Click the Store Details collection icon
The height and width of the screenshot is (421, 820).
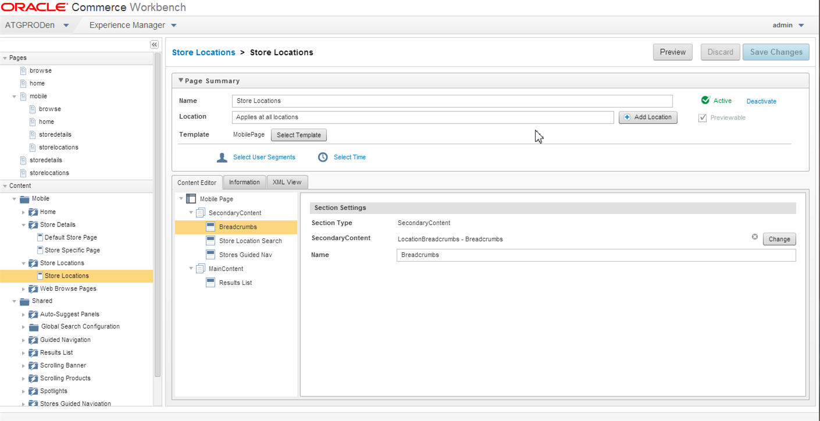pos(33,224)
